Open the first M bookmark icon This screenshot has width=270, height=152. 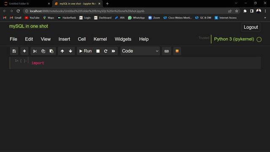[5, 18]
